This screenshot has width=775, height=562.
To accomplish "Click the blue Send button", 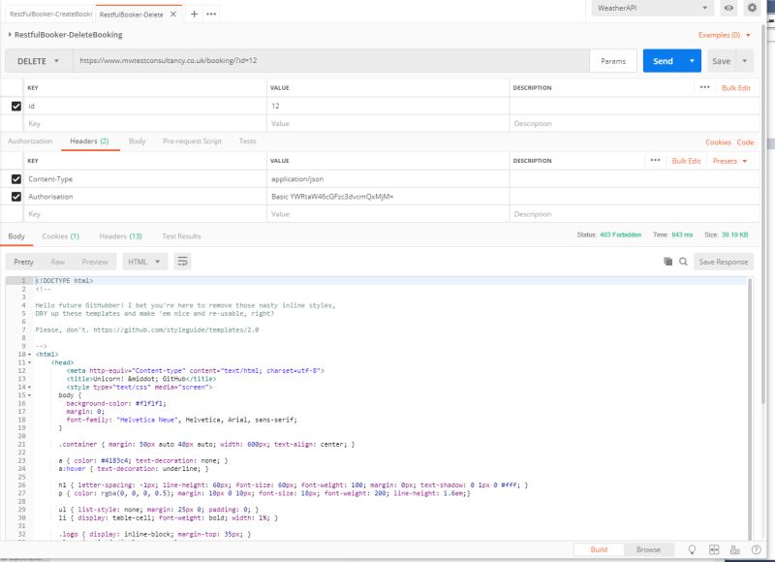I will click(x=663, y=61).
